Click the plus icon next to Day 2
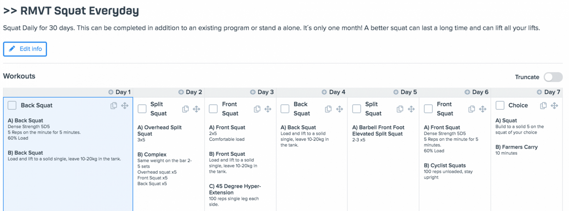The width and height of the screenshot is (569, 211). click(181, 92)
